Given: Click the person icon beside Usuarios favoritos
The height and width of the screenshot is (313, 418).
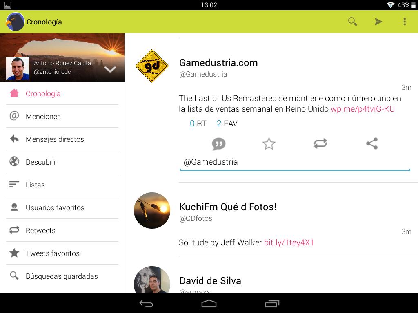Looking at the screenshot, I should [x=14, y=207].
